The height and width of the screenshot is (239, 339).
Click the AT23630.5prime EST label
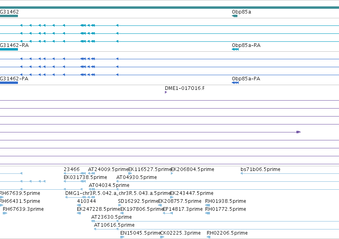(112, 217)
